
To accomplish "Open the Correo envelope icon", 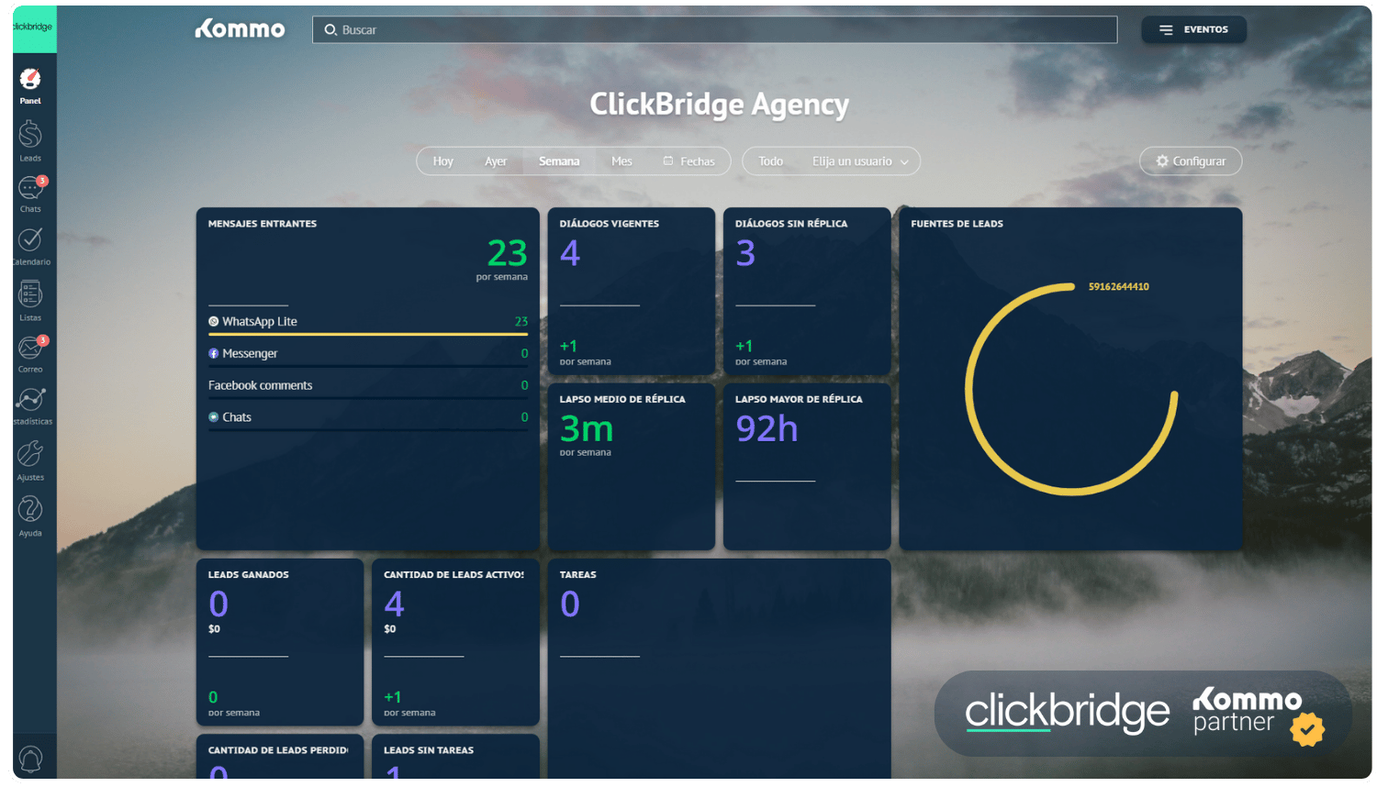I will point(30,349).
